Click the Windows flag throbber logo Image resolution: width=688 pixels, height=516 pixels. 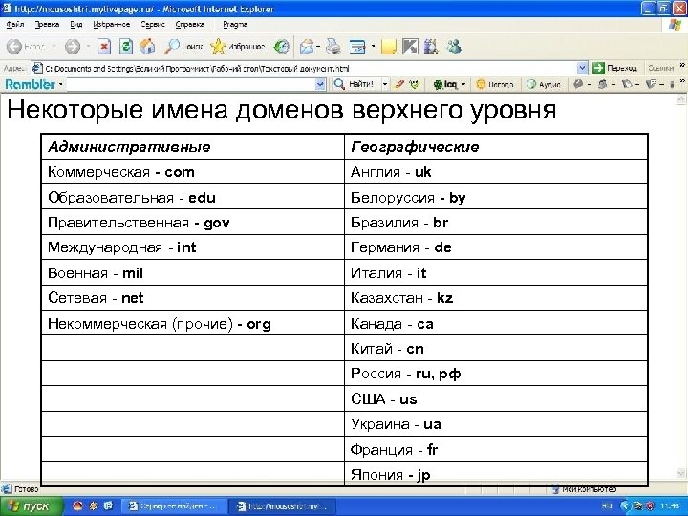(676, 25)
